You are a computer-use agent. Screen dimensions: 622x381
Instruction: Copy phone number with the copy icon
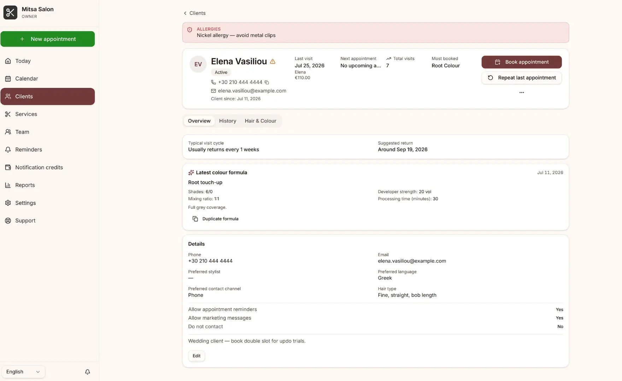[267, 83]
